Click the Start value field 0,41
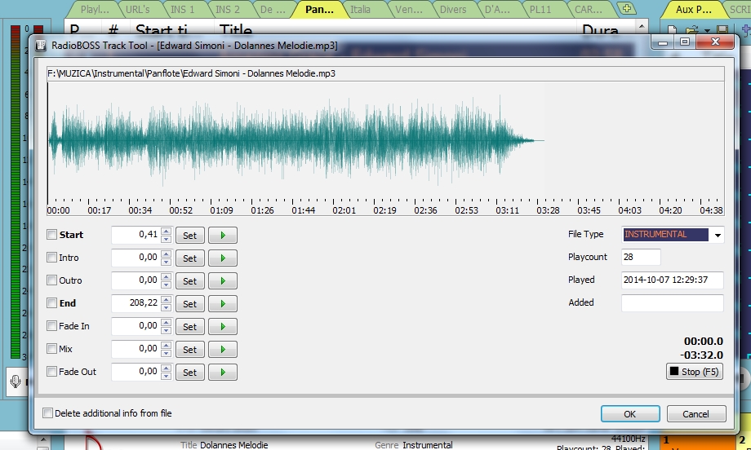 point(136,234)
